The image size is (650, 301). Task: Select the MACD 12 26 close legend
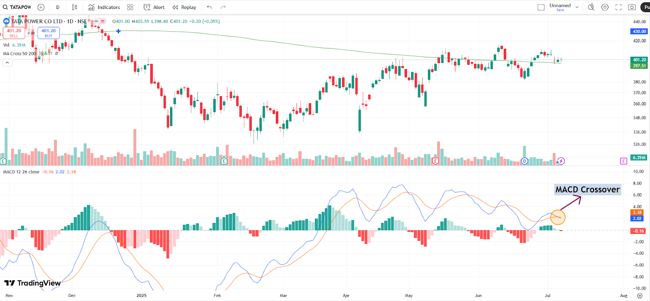pos(21,172)
